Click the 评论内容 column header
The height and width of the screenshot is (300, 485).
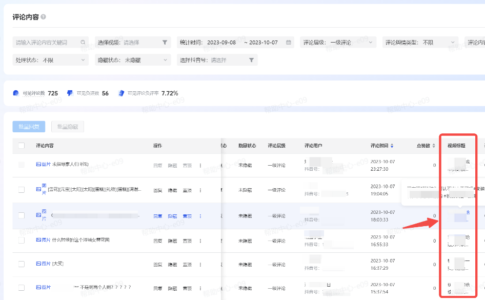(x=45, y=146)
